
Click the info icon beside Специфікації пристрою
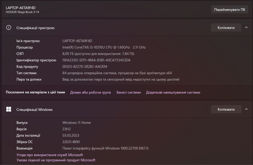point(9,28)
